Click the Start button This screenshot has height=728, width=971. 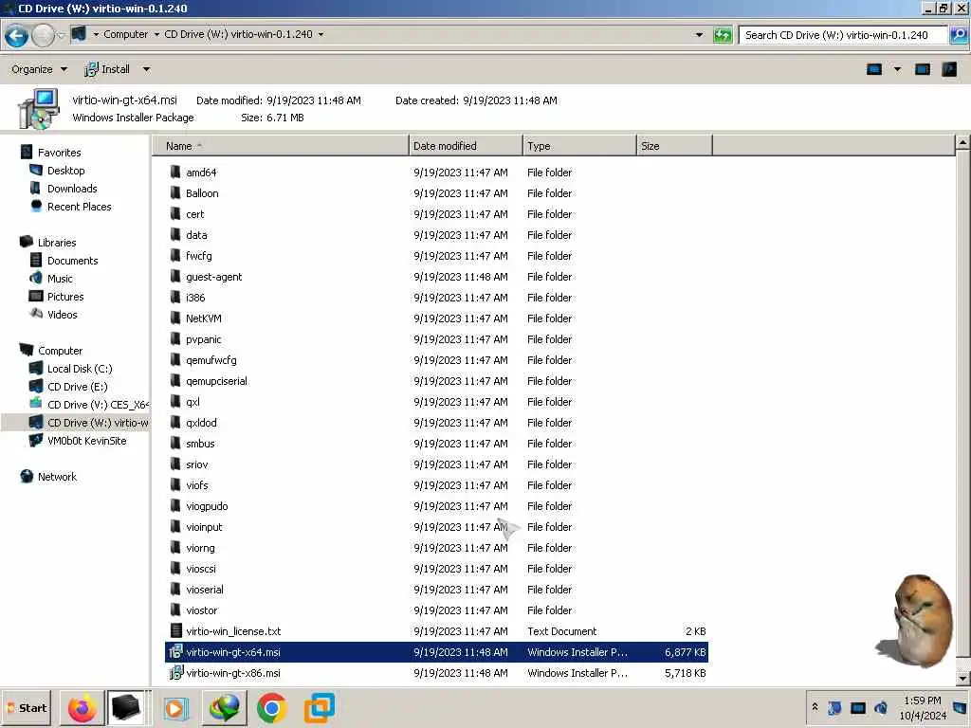(x=27, y=707)
